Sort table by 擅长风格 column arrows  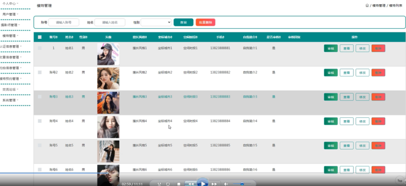click(146, 37)
